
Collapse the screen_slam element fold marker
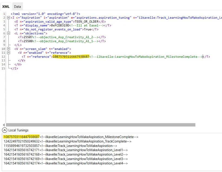8,49
